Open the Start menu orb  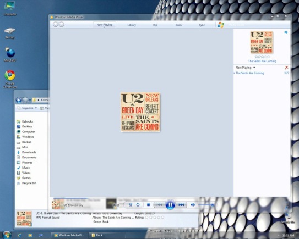coord(6,235)
